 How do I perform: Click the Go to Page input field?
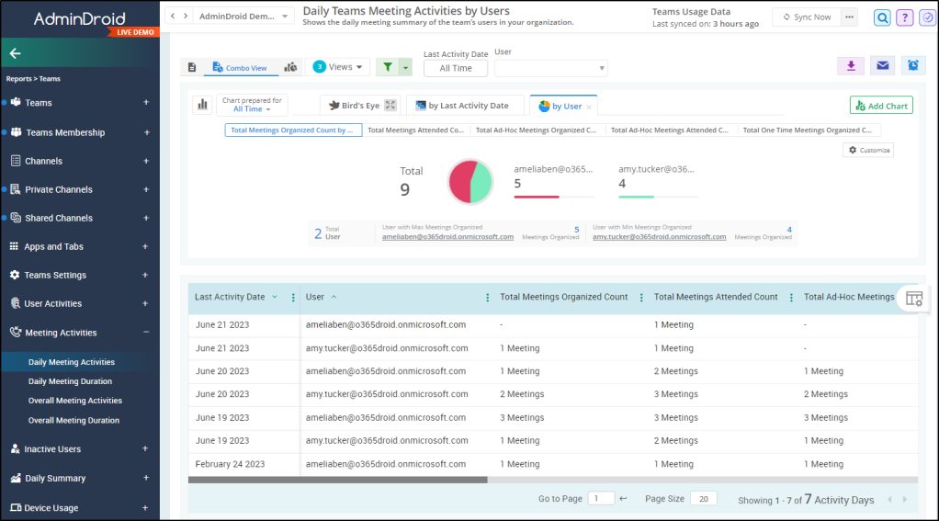coord(601,498)
